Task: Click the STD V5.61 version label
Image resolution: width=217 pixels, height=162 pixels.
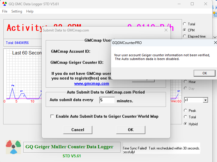Action: (x=72, y=156)
